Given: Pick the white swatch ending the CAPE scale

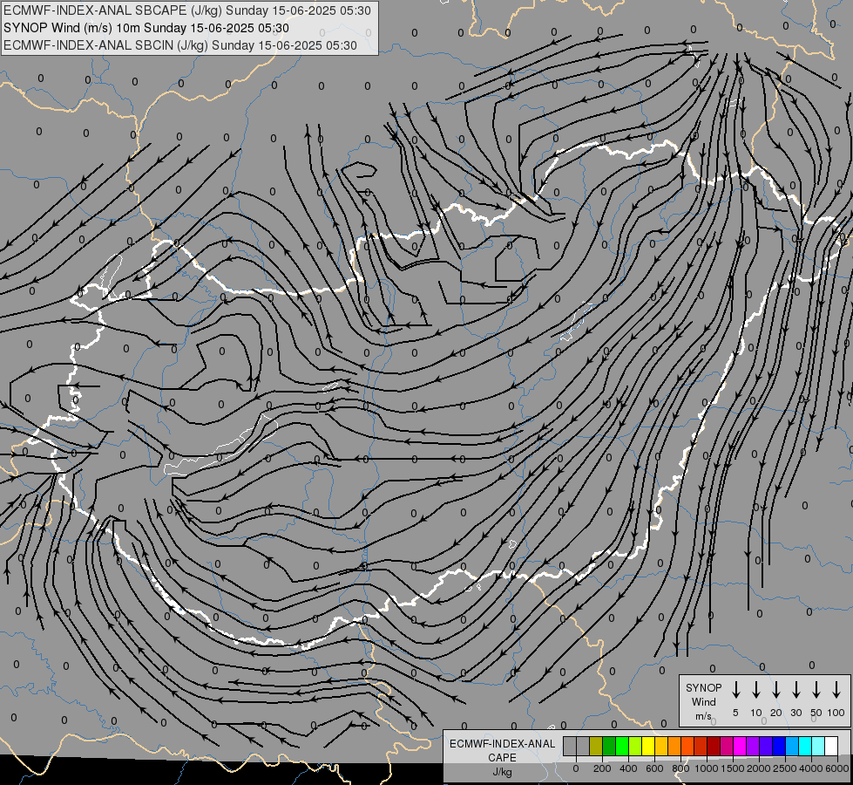Looking at the screenshot, I should 830,746.
